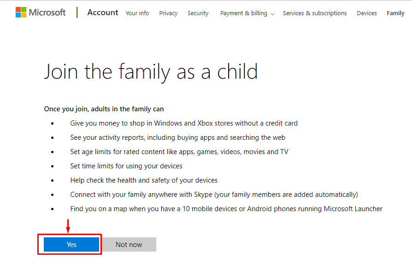Screen dimensions: 412x264
Task: Click the 'See your activity reports' line
Action: [x=178, y=138]
